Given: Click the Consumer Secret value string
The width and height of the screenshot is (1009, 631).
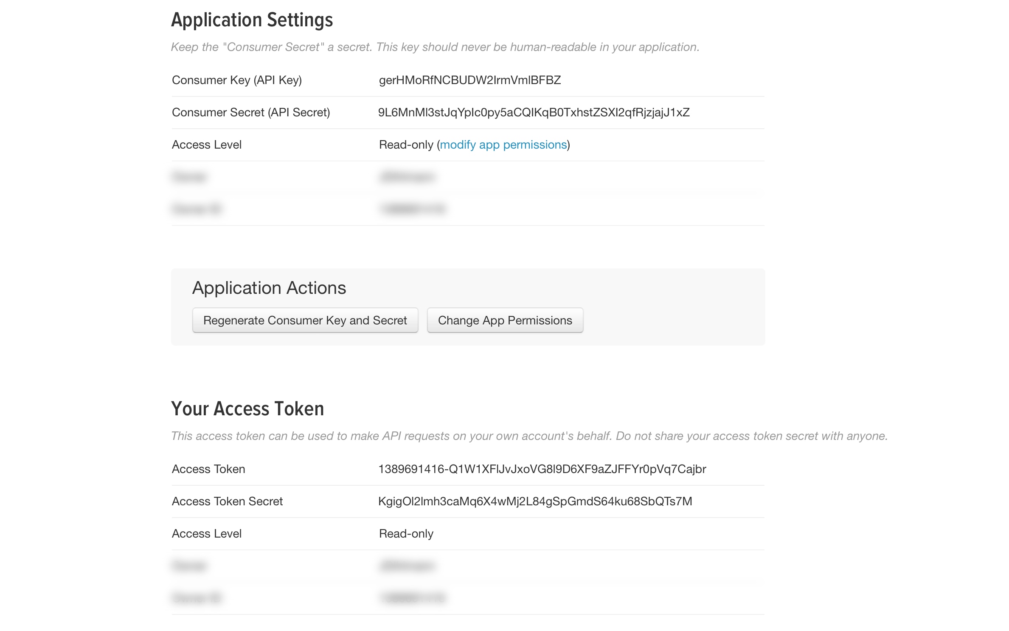Looking at the screenshot, I should pos(534,113).
